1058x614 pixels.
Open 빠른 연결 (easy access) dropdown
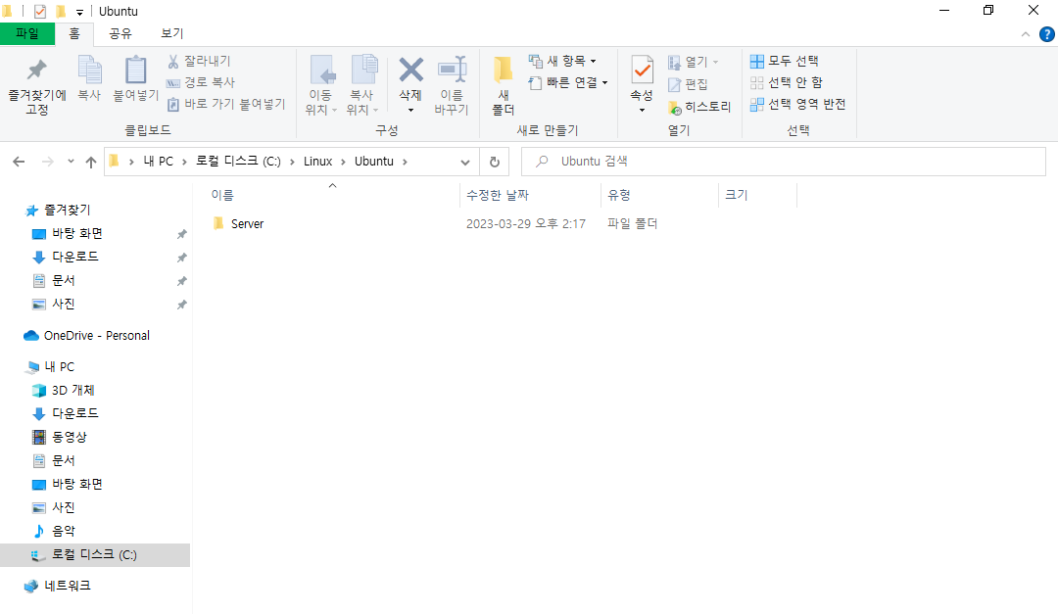568,82
